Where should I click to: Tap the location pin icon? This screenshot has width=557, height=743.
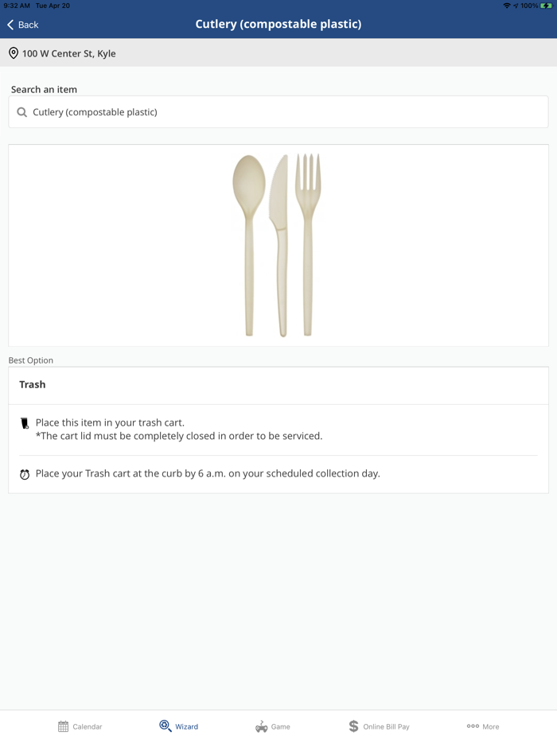click(x=14, y=53)
